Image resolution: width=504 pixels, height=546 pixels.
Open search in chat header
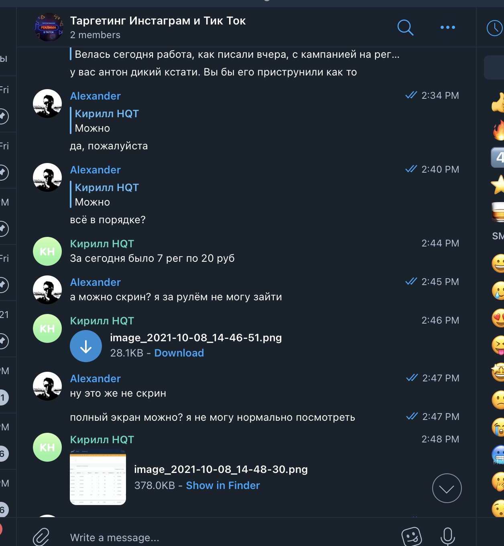click(405, 27)
